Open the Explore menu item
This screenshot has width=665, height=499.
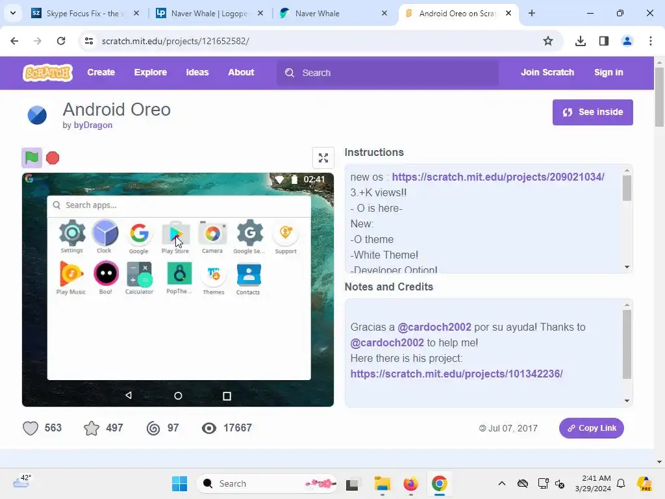click(x=151, y=73)
